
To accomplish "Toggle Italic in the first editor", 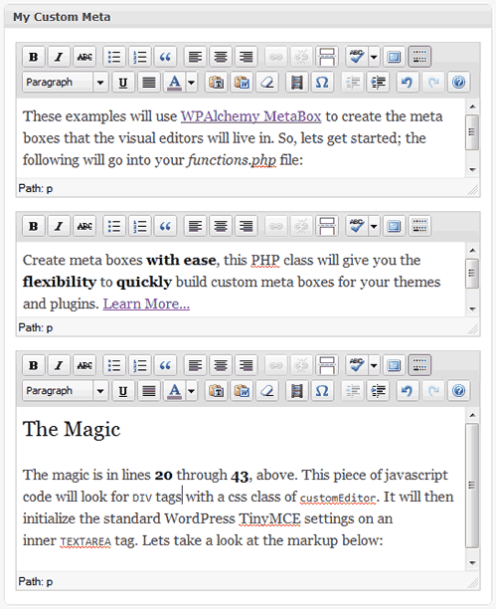I will [59, 57].
